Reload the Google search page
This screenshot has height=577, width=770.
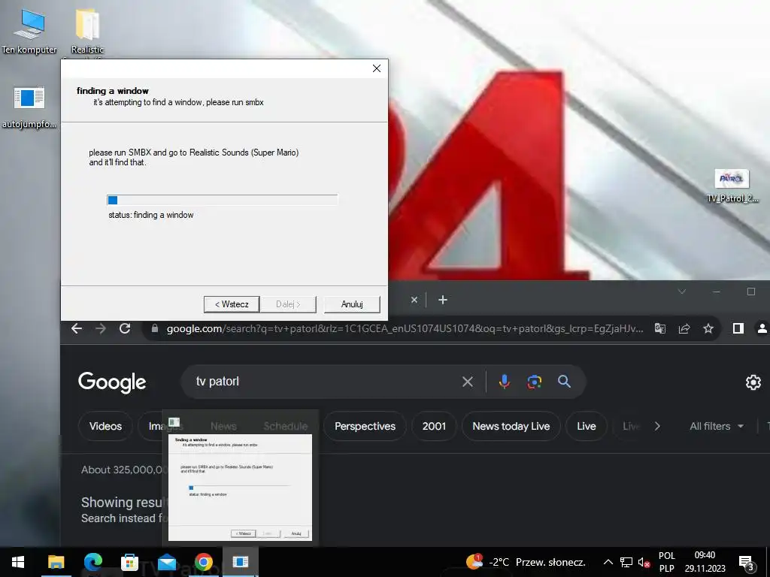(125, 328)
